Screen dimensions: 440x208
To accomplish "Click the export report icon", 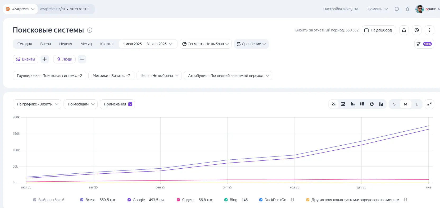I will [404, 30].
